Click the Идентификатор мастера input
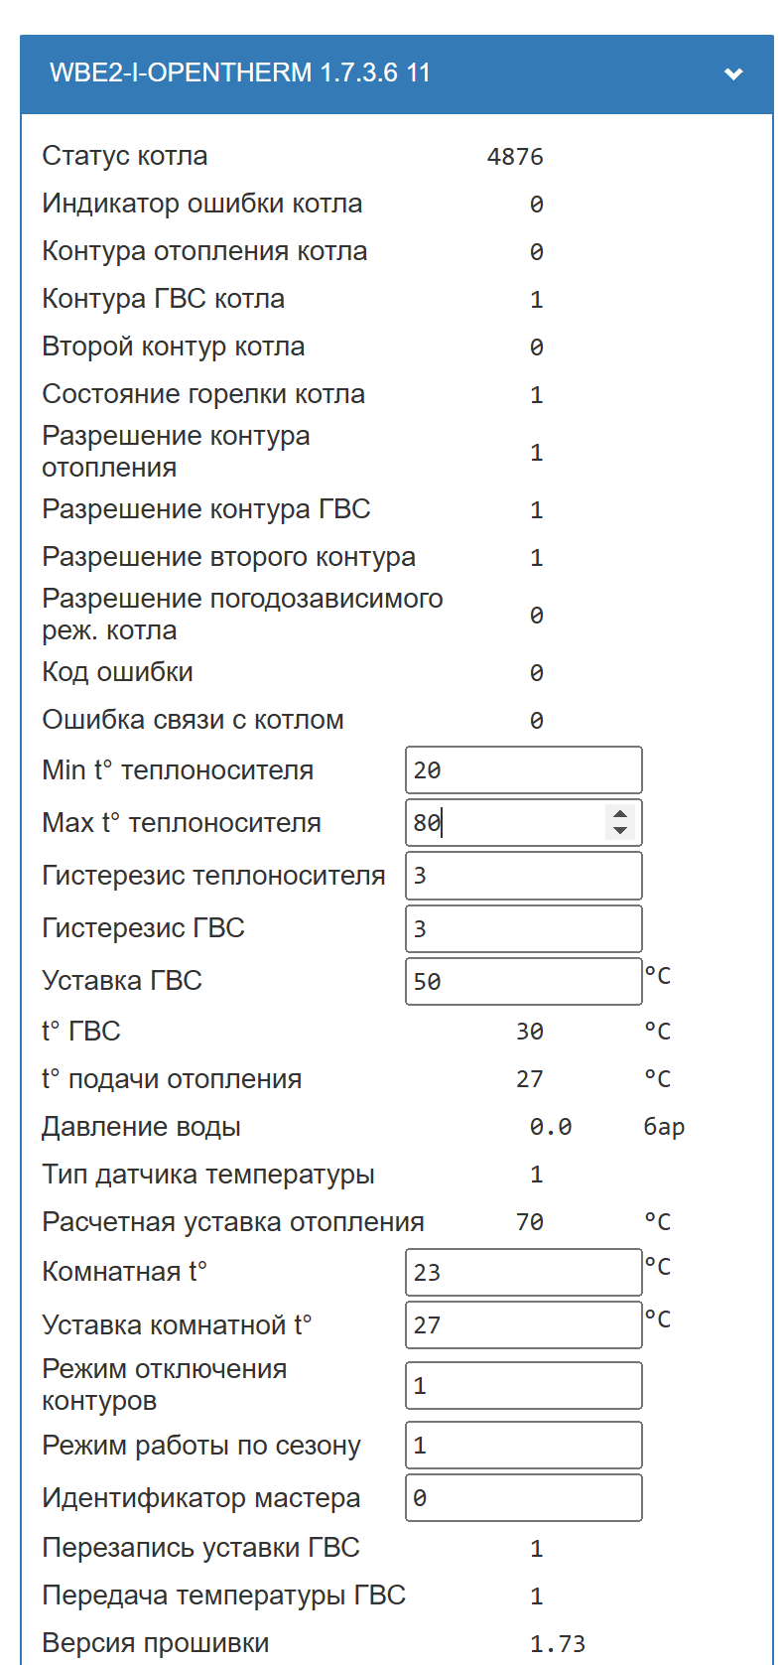This screenshot has width=782, height=1665. point(524,1498)
